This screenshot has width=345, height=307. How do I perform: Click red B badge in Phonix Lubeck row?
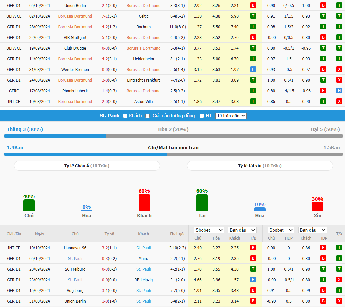coord(323,91)
